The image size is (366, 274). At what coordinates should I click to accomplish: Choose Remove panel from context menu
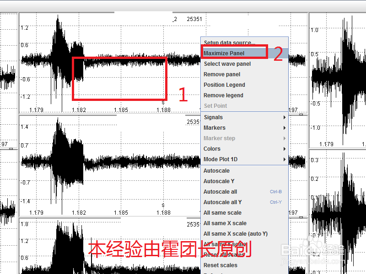(244, 74)
